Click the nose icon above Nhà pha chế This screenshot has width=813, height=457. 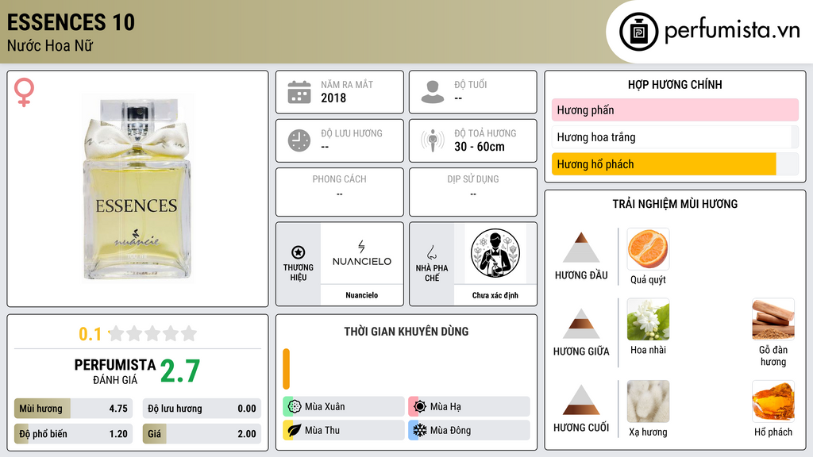point(431,252)
